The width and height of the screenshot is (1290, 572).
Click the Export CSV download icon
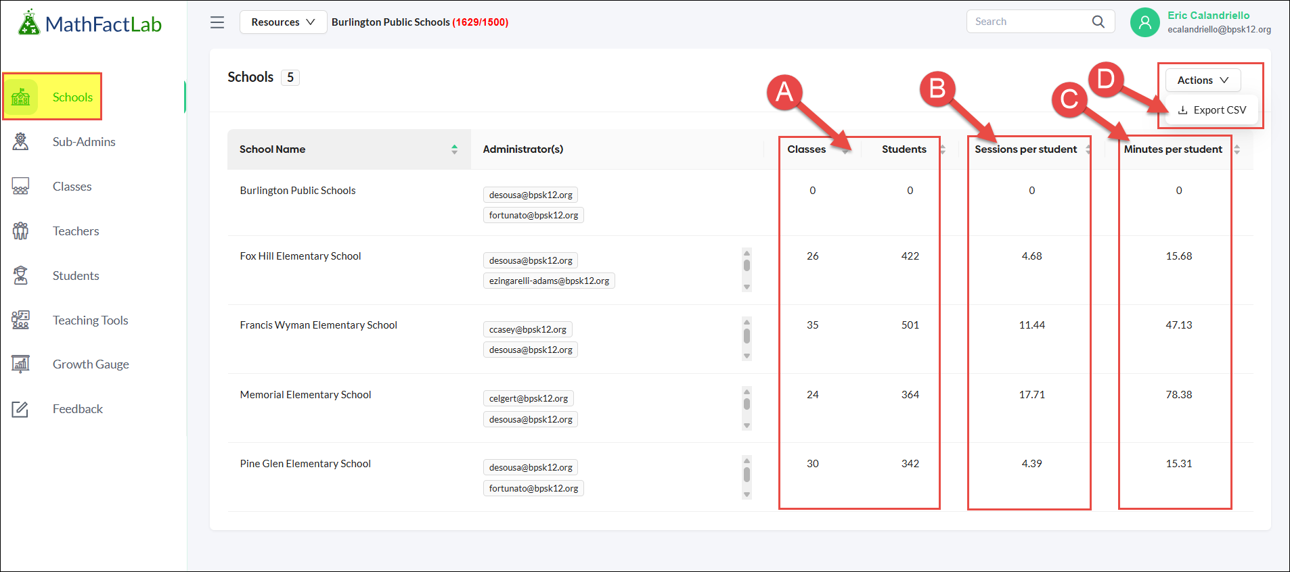1182,110
